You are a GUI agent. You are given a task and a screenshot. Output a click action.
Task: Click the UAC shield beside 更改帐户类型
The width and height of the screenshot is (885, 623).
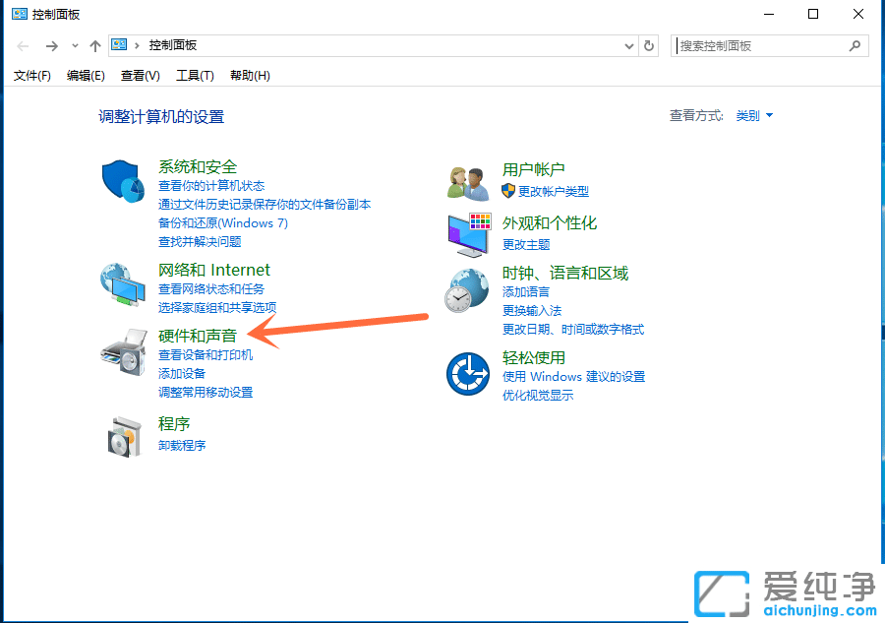[508, 191]
